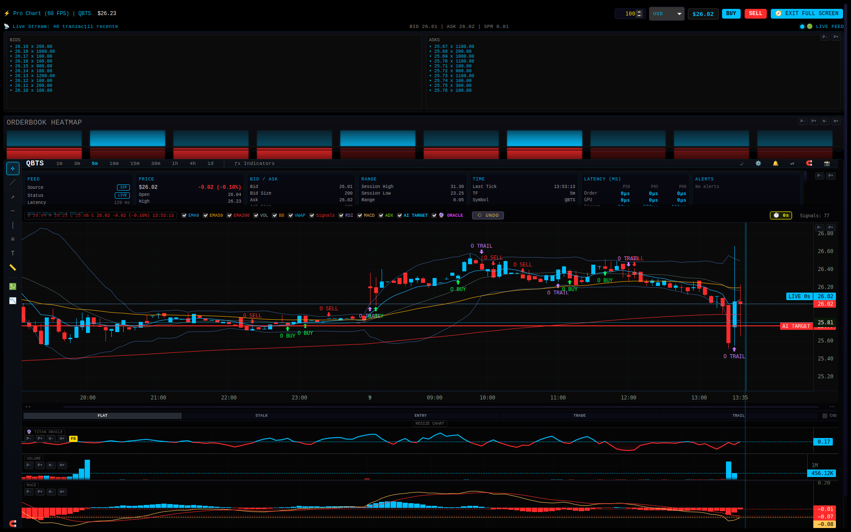Open chart settings gear icon

[x=758, y=164]
